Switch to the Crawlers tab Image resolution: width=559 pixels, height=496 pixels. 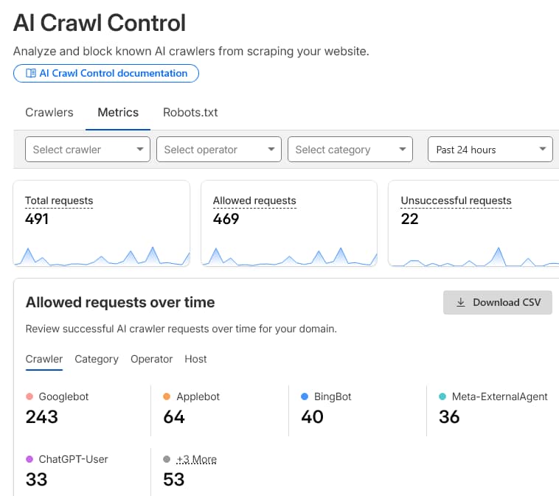coord(49,113)
